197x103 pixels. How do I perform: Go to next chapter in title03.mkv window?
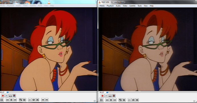[x=47, y=100]
